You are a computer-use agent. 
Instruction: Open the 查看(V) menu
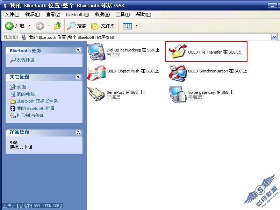click(x=53, y=14)
